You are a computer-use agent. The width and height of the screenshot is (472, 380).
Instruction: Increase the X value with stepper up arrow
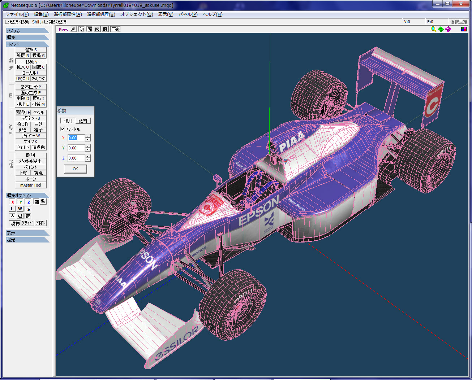[88, 136]
